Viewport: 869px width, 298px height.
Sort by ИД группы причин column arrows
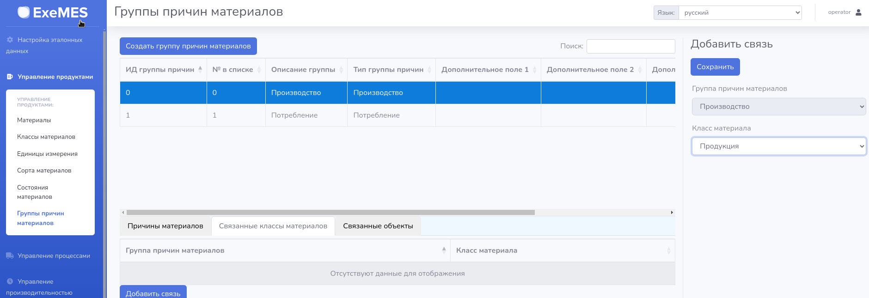coord(200,69)
